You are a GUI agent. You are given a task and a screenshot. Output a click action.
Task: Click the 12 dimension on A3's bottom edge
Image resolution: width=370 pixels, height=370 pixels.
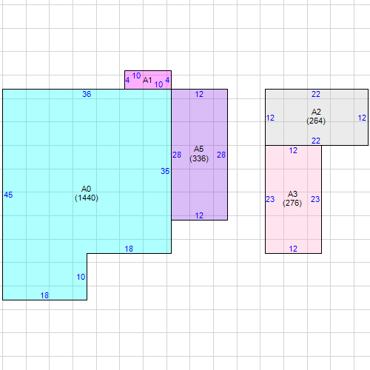coord(293,249)
